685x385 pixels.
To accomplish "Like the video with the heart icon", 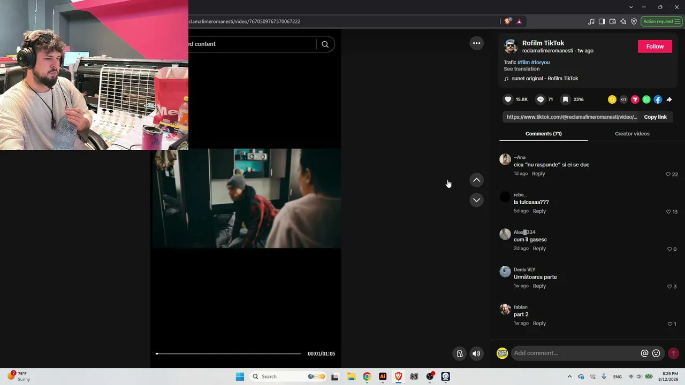I will (x=508, y=99).
